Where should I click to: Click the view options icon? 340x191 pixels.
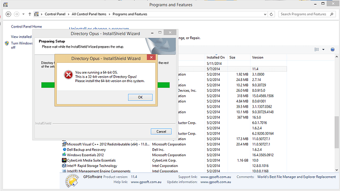click(x=316, y=50)
